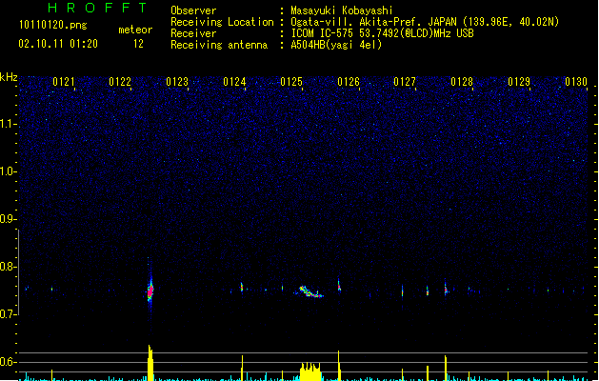
Task: Click the yellow power spike before 0128
Action: point(446,368)
